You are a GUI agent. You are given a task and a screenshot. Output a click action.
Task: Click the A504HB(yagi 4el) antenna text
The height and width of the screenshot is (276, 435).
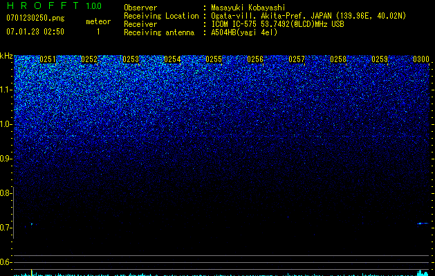click(244, 32)
